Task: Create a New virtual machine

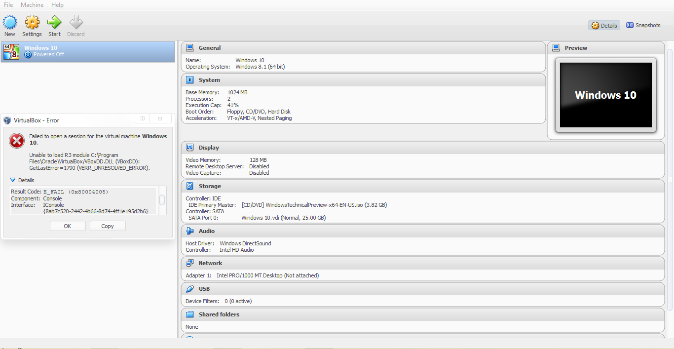Action: point(10,25)
